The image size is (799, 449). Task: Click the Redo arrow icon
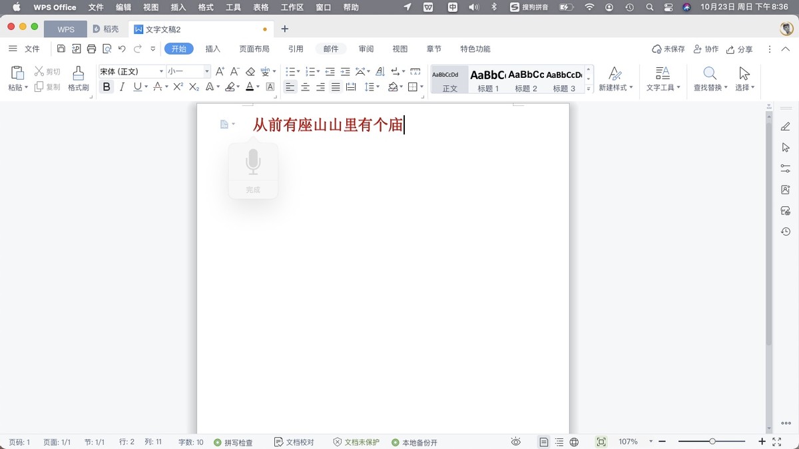coord(138,49)
